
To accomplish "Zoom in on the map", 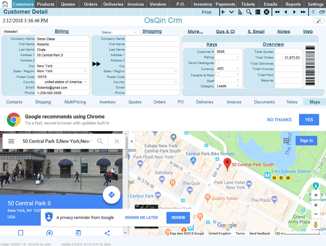I will pos(315,205).
